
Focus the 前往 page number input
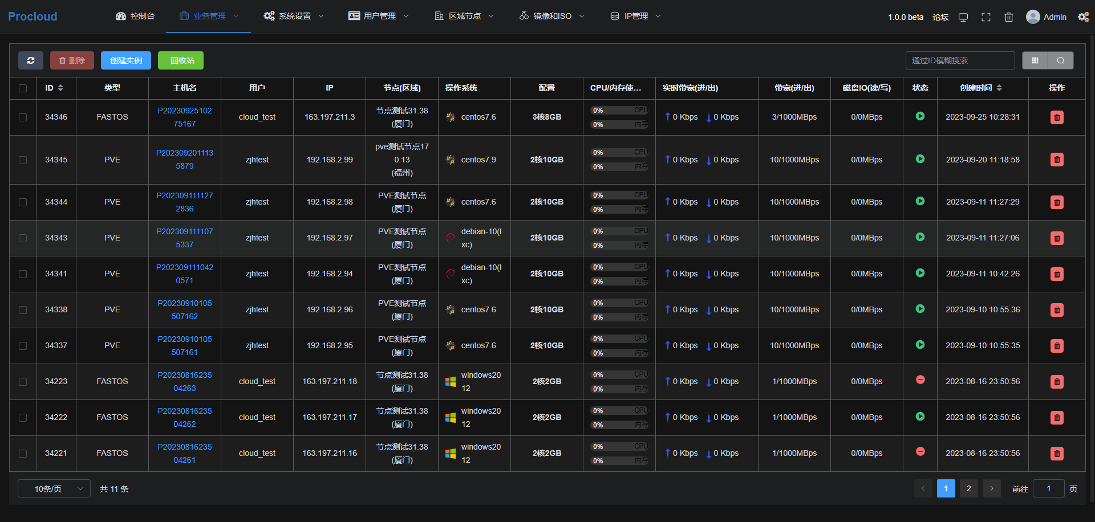click(x=1048, y=488)
